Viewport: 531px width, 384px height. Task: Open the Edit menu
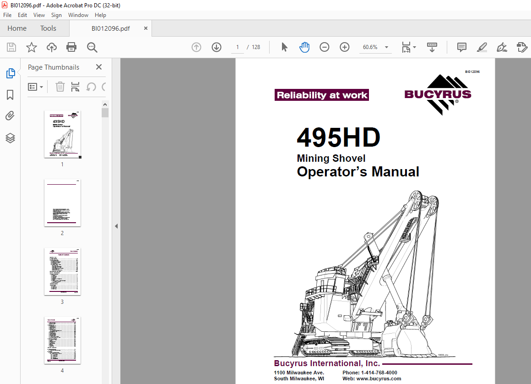tap(22, 15)
